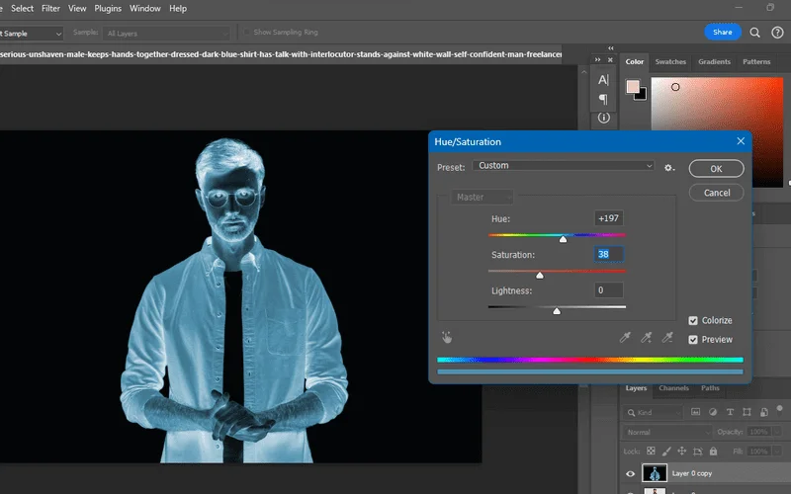Open the help question mark icon

777,33
